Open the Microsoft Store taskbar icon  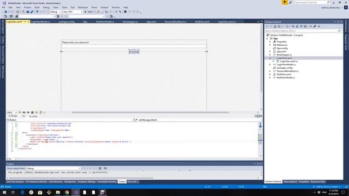(40, 192)
